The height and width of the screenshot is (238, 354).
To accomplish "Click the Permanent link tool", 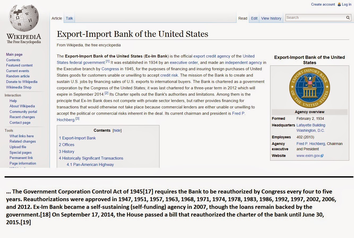I will coord(21,158).
